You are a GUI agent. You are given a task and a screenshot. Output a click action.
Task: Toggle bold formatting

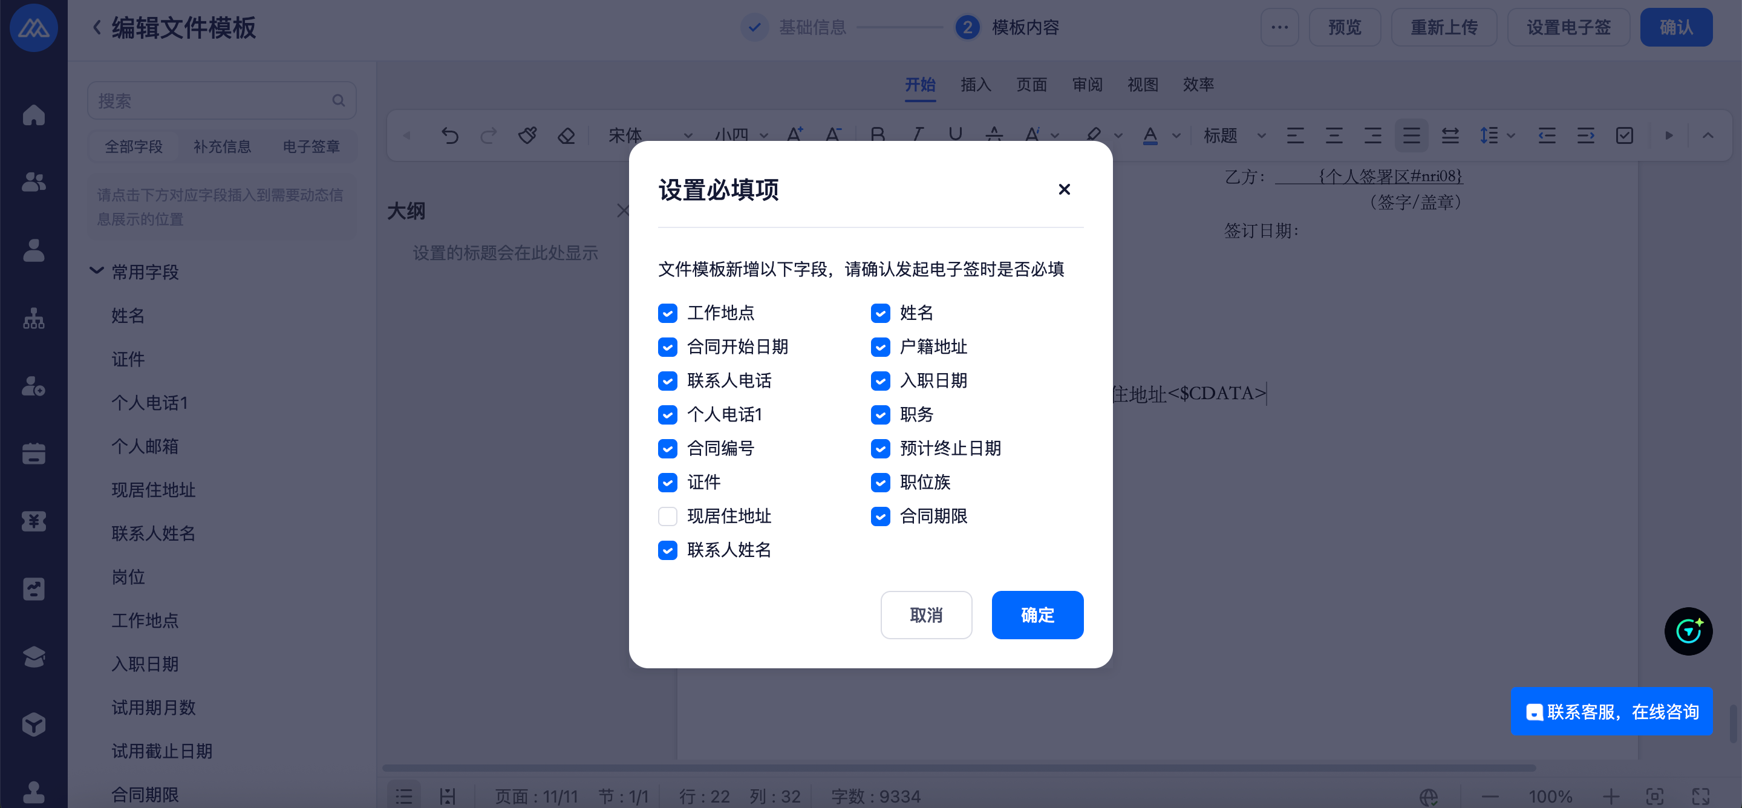tap(878, 136)
